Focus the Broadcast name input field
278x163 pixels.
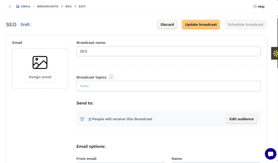[x=168, y=51]
